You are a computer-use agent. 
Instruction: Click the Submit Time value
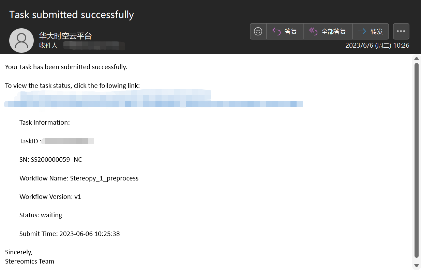(x=90, y=234)
